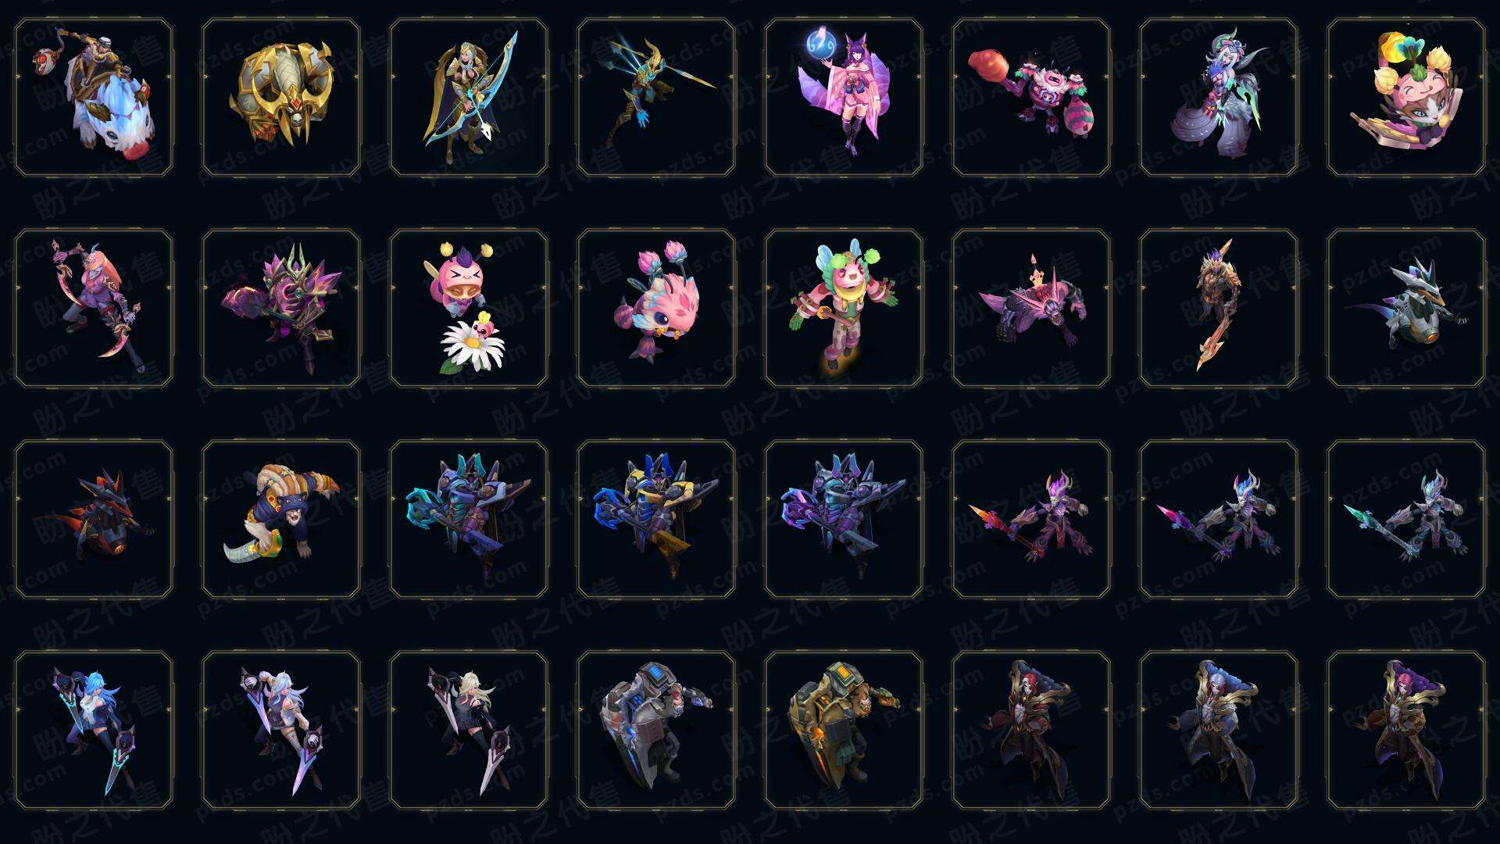1500x844 pixels.
Task: Select the red-haired dark cloaked vampire skin
Action: tap(1031, 731)
